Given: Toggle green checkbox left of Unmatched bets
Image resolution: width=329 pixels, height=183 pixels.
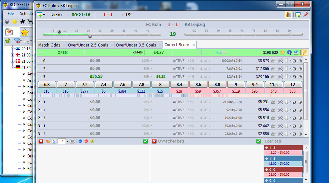Looking at the screenshot, I should (x=146, y=141).
